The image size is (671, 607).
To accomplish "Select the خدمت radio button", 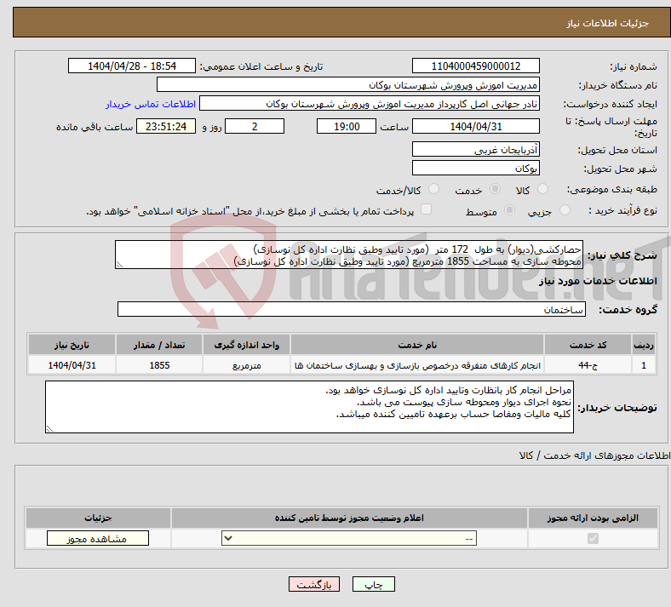I will pyautogui.click(x=495, y=189).
